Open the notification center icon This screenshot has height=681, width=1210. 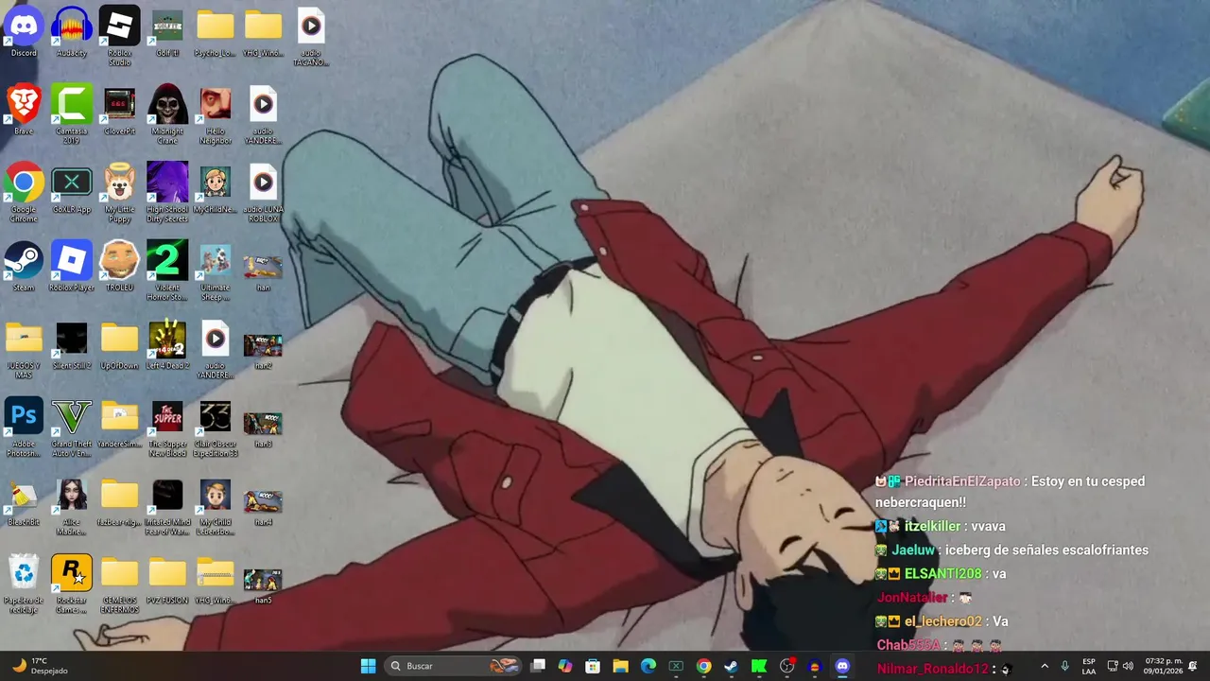click(x=1193, y=666)
